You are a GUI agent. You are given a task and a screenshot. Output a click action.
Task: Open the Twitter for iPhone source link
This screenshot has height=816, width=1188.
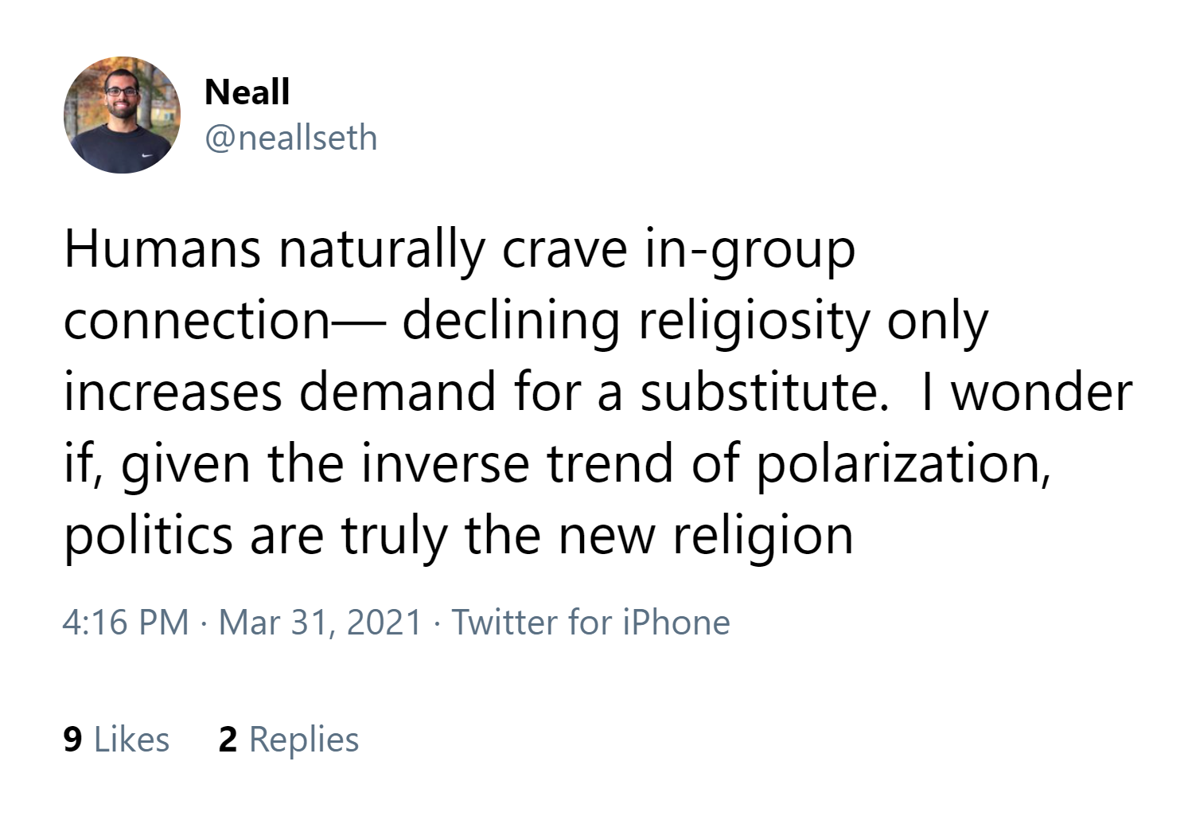(x=590, y=622)
